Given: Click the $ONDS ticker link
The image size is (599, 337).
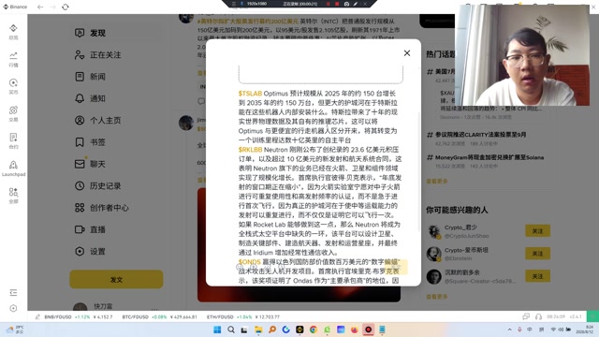Looking at the screenshot, I should [x=250, y=262].
